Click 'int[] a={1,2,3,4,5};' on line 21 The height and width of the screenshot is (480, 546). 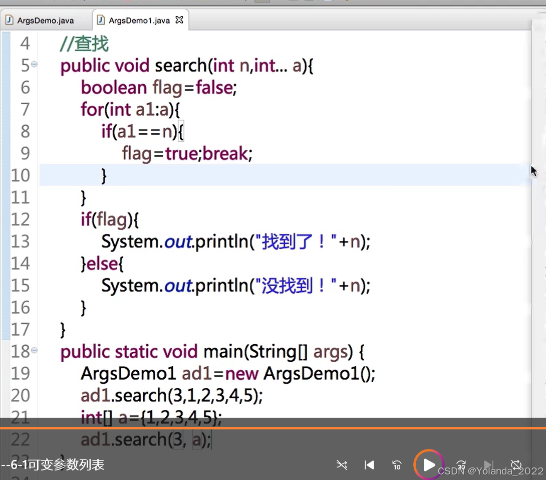(x=151, y=418)
